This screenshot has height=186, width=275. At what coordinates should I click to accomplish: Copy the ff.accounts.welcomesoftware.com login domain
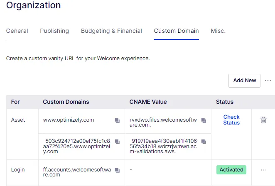point(117,170)
